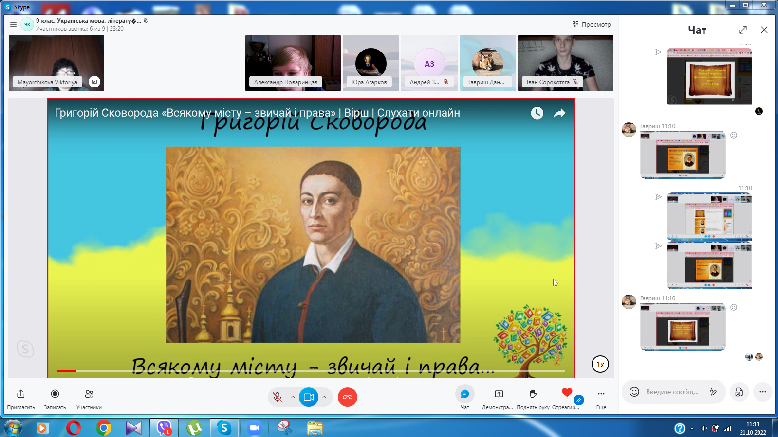The image size is (778, 437).
Task: Open Еще more options menu
Action: 601,394
